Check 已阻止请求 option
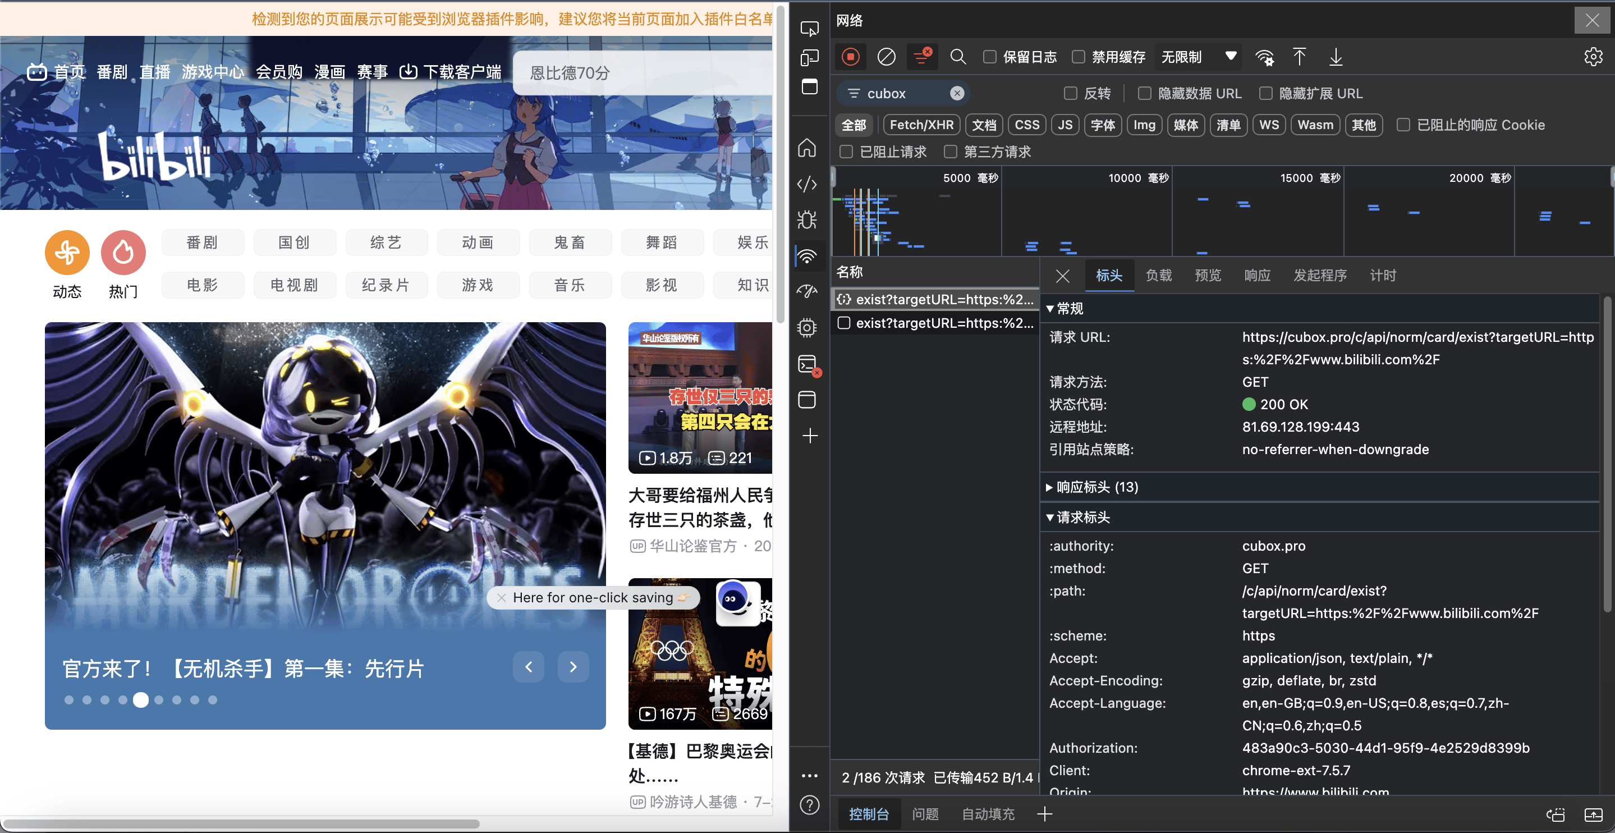 846,152
